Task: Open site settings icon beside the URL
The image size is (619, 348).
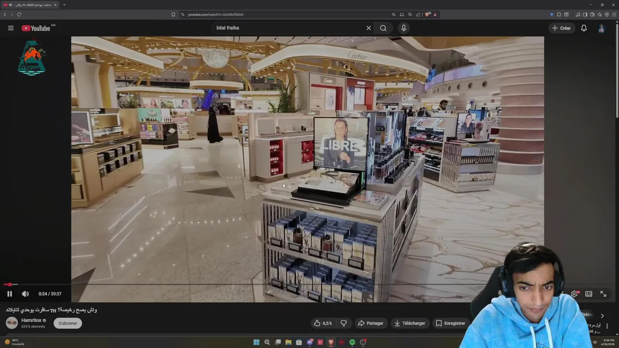Action: (x=183, y=14)
